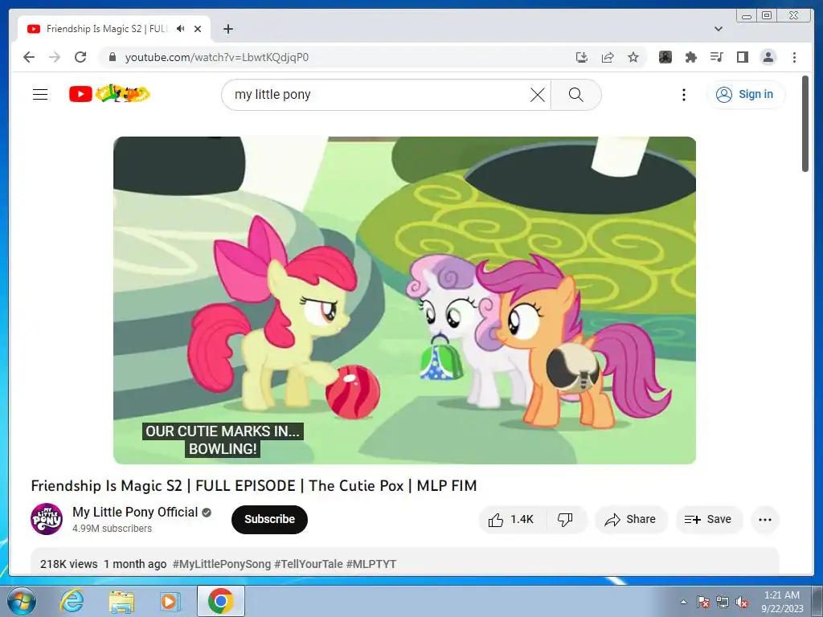This screenshot has width=823, height=617.
Task: View site info via lock icon
Action: click(x=112, y=57)
